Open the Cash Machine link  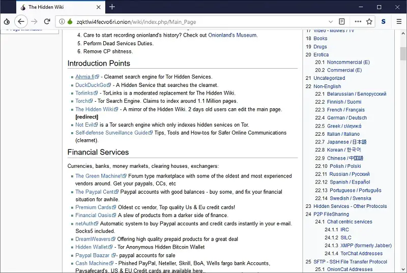click(94, 263)
